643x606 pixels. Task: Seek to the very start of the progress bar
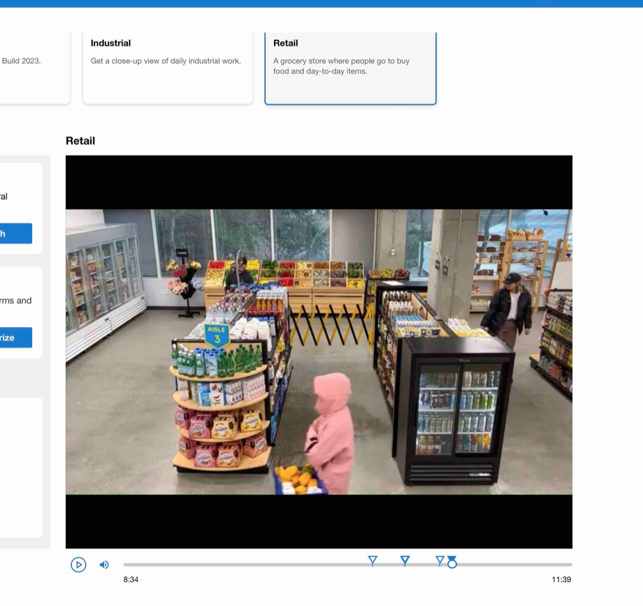point(125,564)
